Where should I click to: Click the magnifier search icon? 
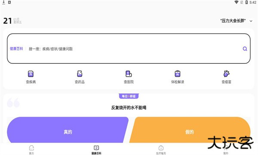click(x=245, y=49)
